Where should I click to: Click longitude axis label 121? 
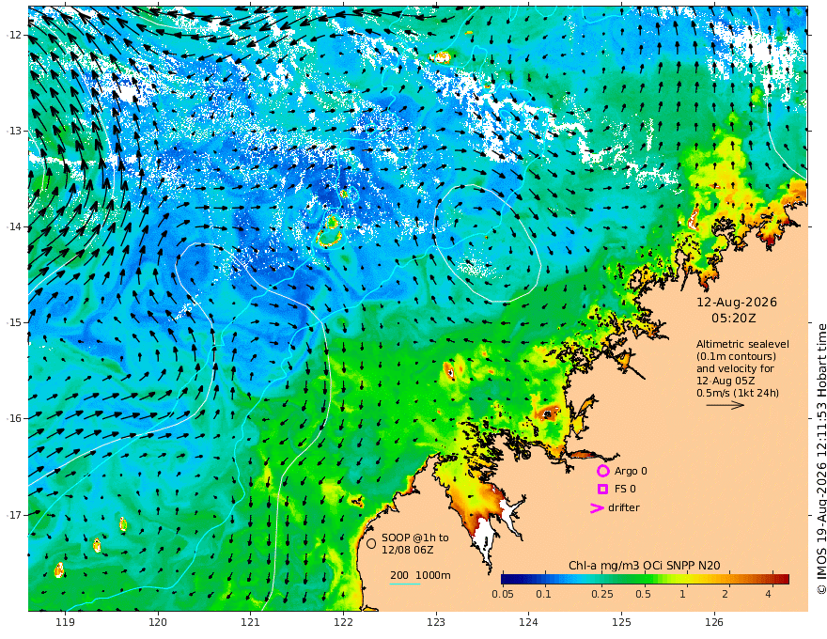coord(251,623)
